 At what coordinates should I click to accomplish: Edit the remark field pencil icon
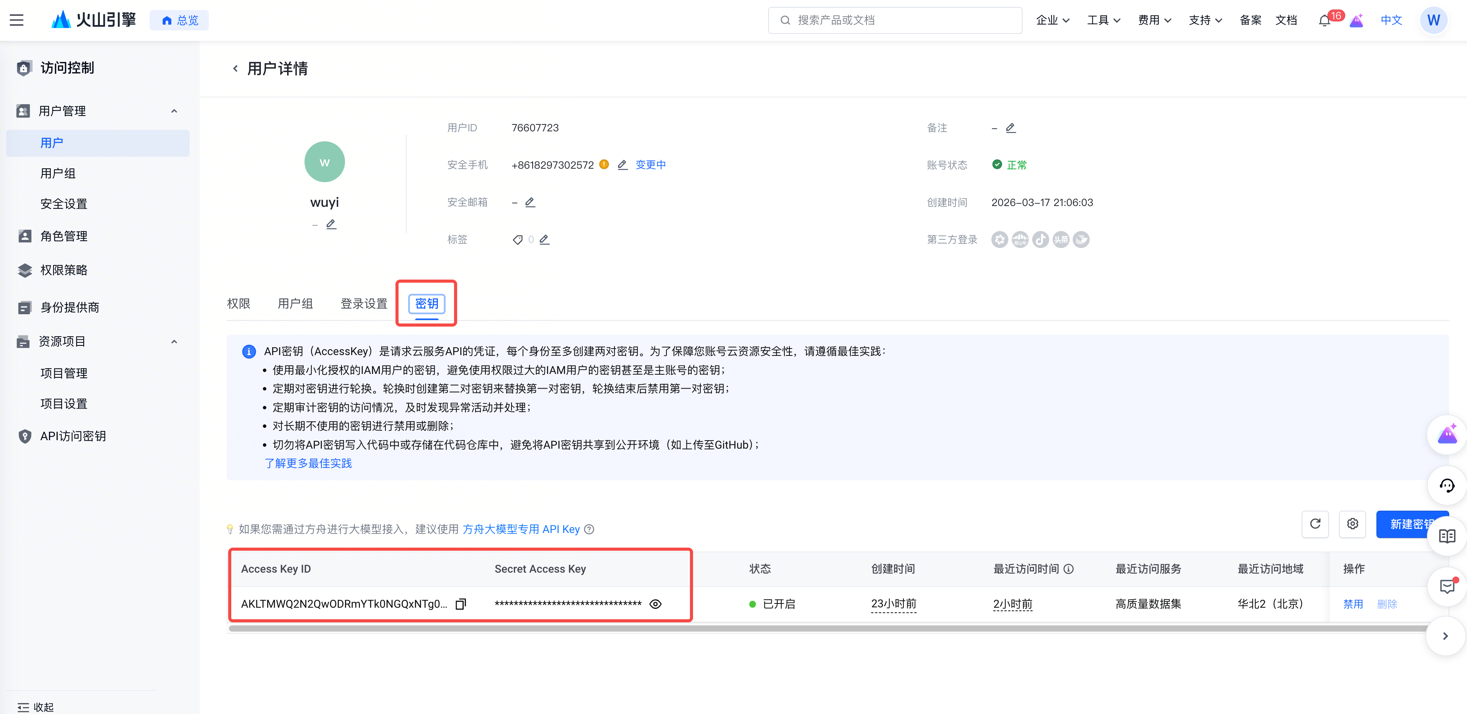click(1010, 127)
